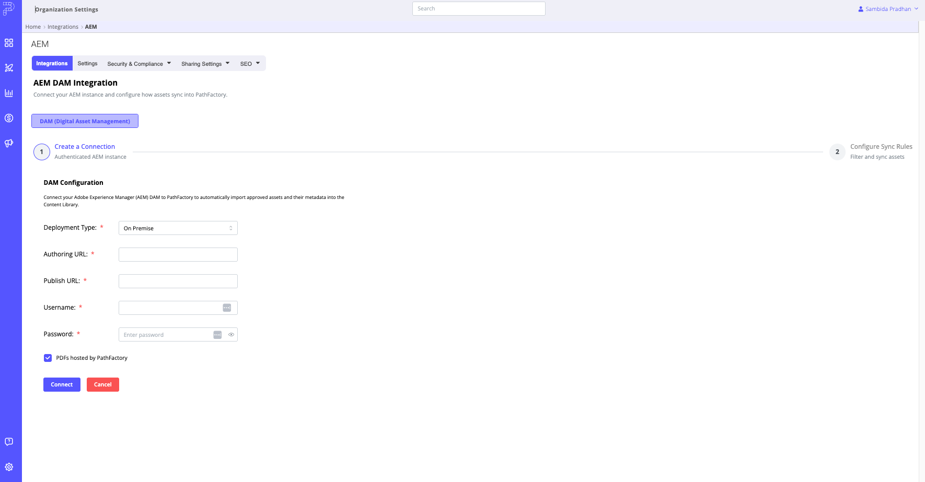
Task: Open the PathFactory logo home icon
Action: click(x=8, y=9)
